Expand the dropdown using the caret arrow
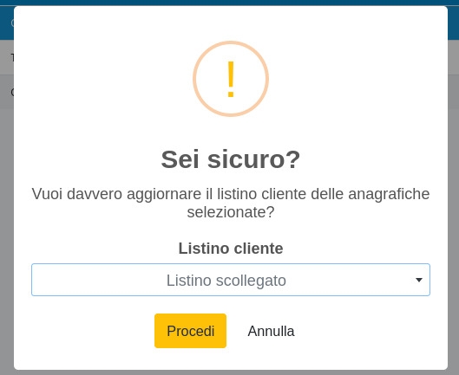The image size is (459, 375). click(419, 280)
